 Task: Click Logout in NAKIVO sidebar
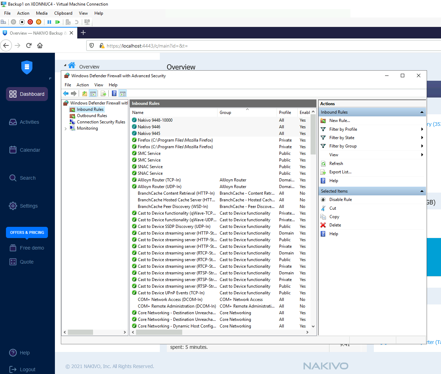point(22,369)
